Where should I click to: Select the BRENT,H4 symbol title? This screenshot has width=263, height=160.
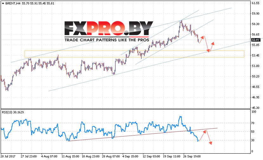(13, 3)
